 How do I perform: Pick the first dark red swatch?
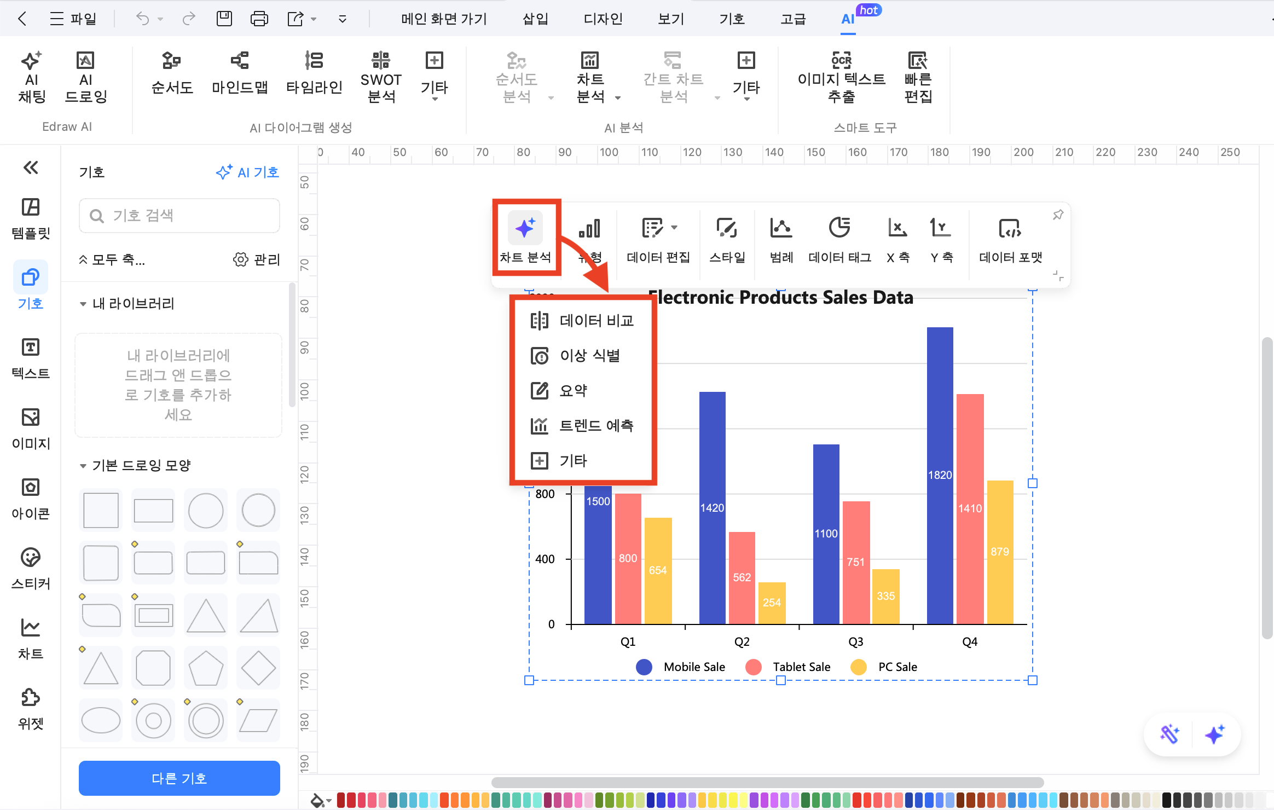coord(341,800)
